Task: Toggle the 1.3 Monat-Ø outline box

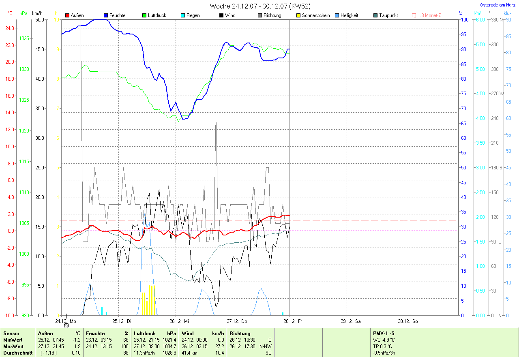Action: click(x=414, y=15)
